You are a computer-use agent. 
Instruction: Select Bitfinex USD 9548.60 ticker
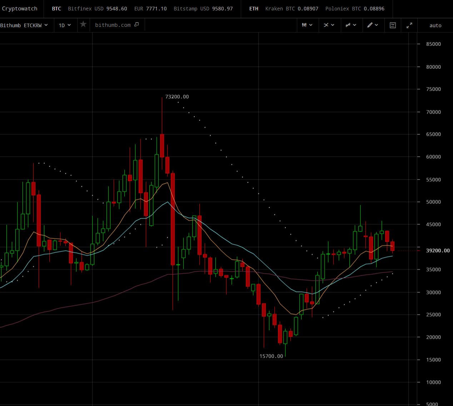(x=98, y=9)
